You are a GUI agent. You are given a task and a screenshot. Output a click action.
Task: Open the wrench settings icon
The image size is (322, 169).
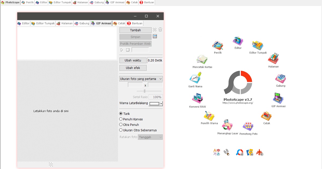pos(227,152)
